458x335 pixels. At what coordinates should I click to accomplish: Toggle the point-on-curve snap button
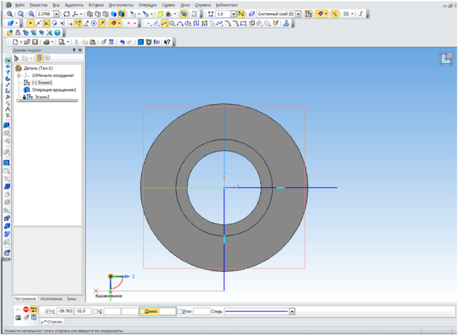coord(102,23)
